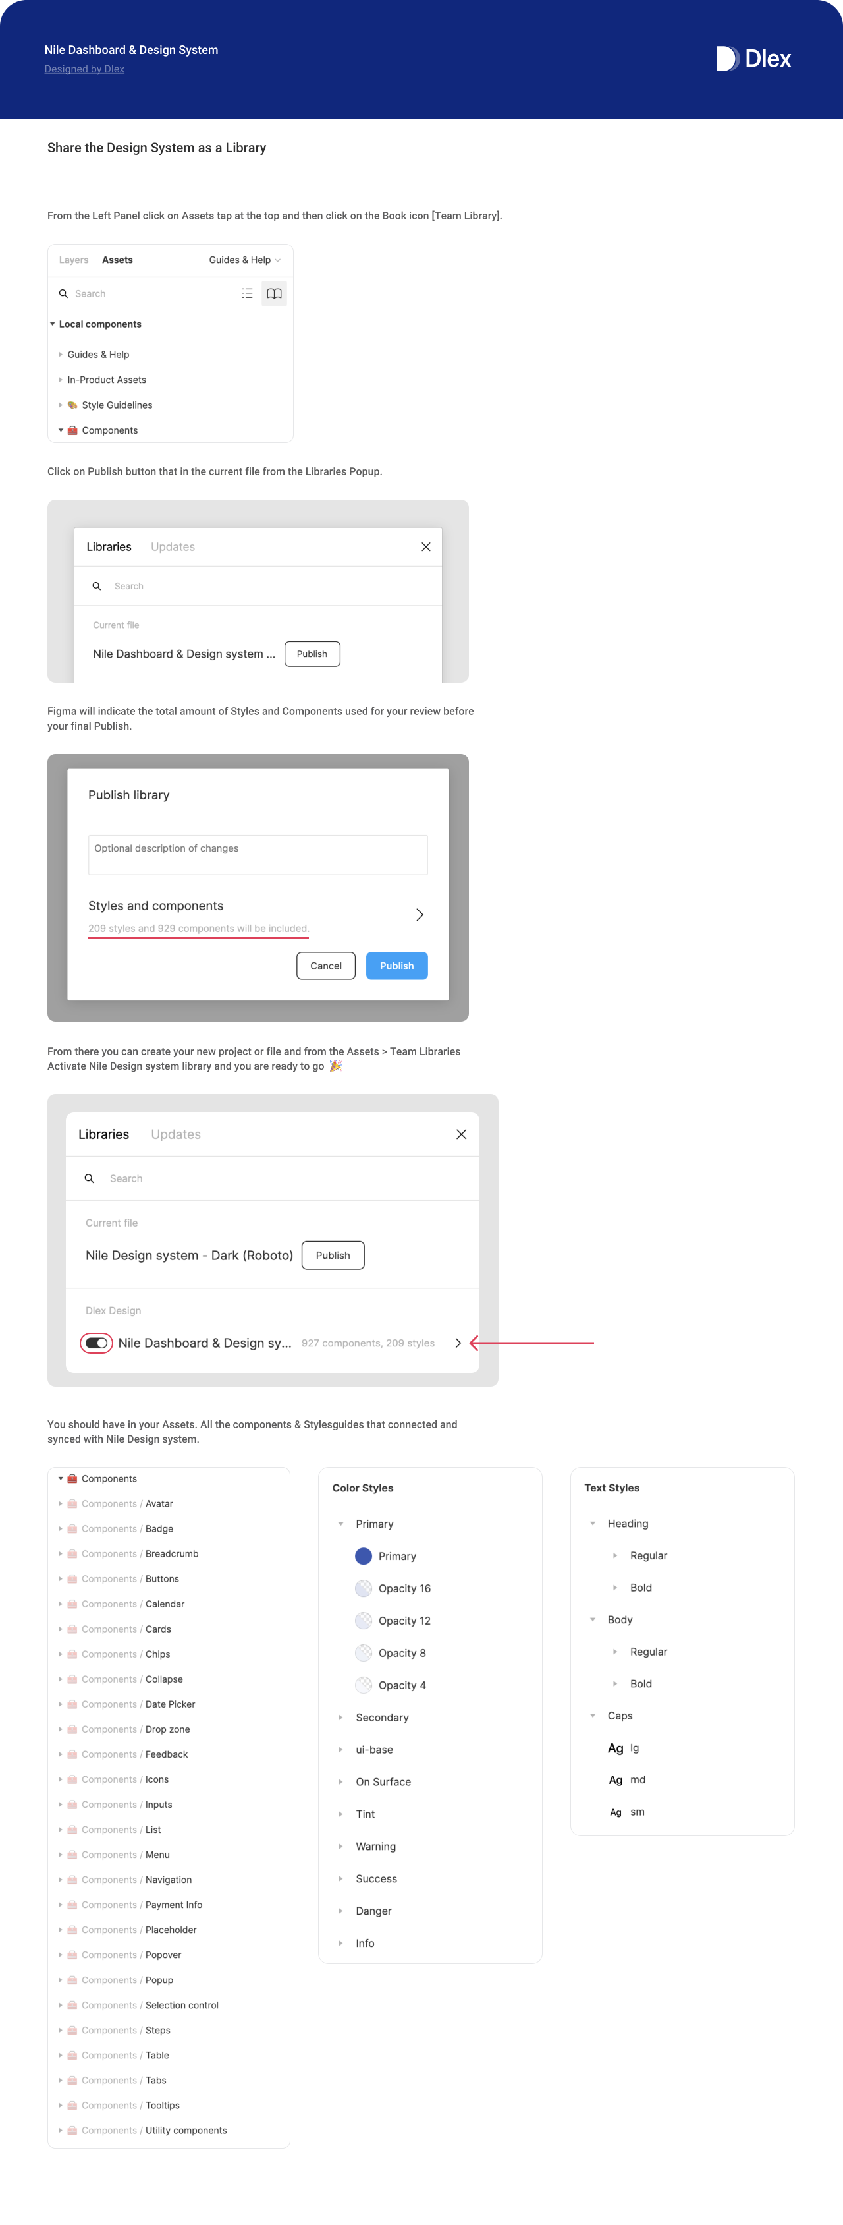This screenshot has height=2225, width=843.
Task: Expand Components / Navigation row
Action: pyautogui.click(x=61, y=1880)
